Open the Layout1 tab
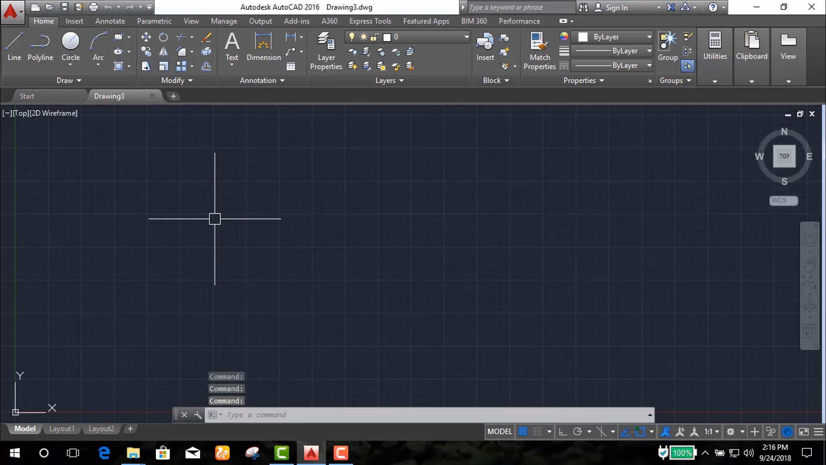The image size is (826, 465). [62, 429]
